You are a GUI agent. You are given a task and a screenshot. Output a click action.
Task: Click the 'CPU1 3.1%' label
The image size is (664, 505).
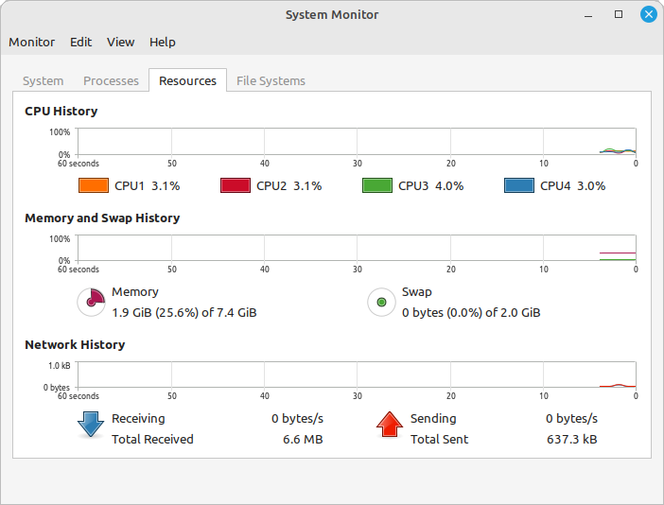(148, 186)
